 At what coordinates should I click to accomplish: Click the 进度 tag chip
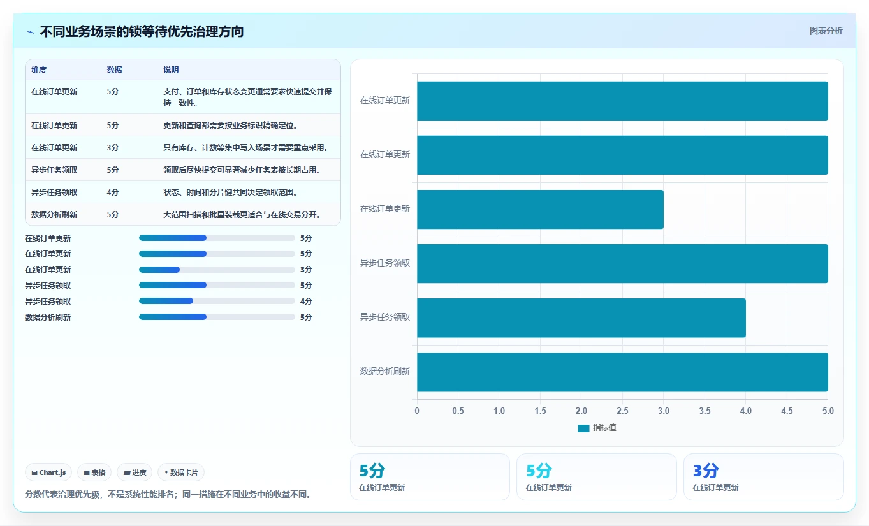[135, 472]
